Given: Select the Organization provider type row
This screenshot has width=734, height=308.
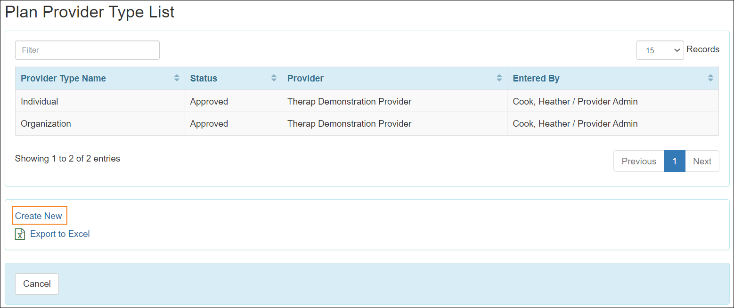Looking at the screenshot, I should [x=46, y=124].
